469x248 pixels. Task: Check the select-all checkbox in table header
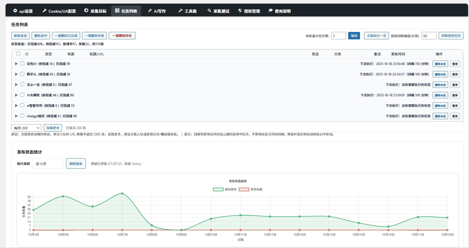click(x=18, y=54)
